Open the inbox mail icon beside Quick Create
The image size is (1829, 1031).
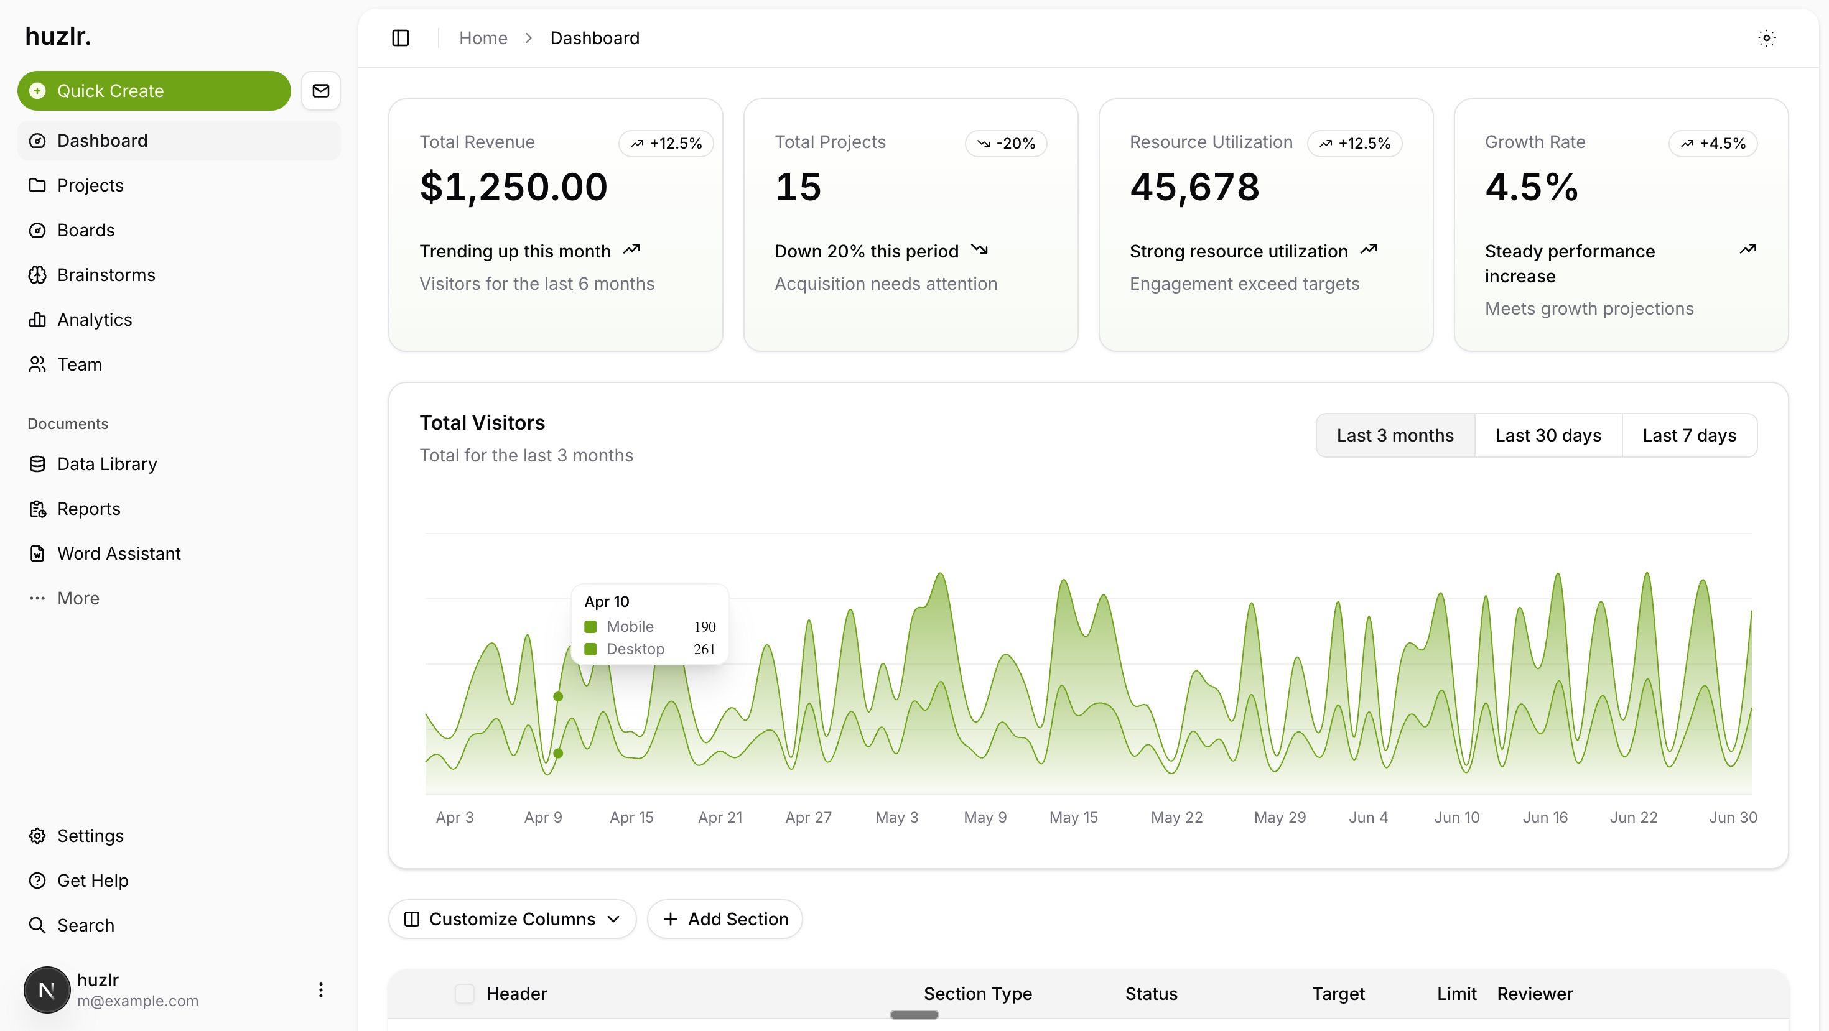coord(321,90)
